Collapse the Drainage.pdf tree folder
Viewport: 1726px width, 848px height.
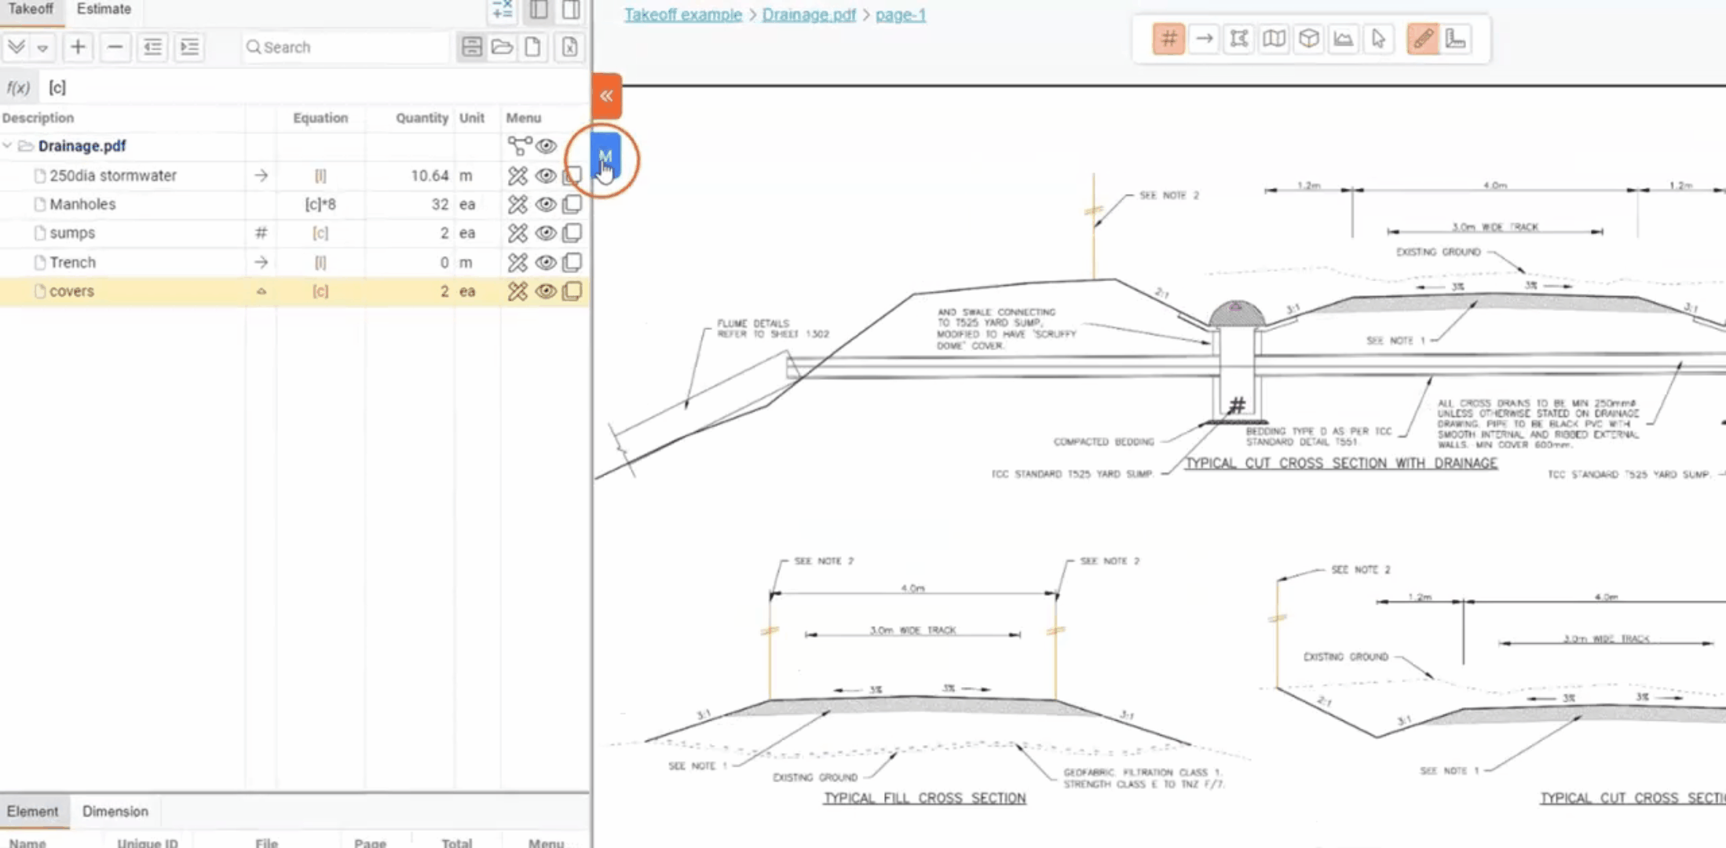tap(8, 146)
